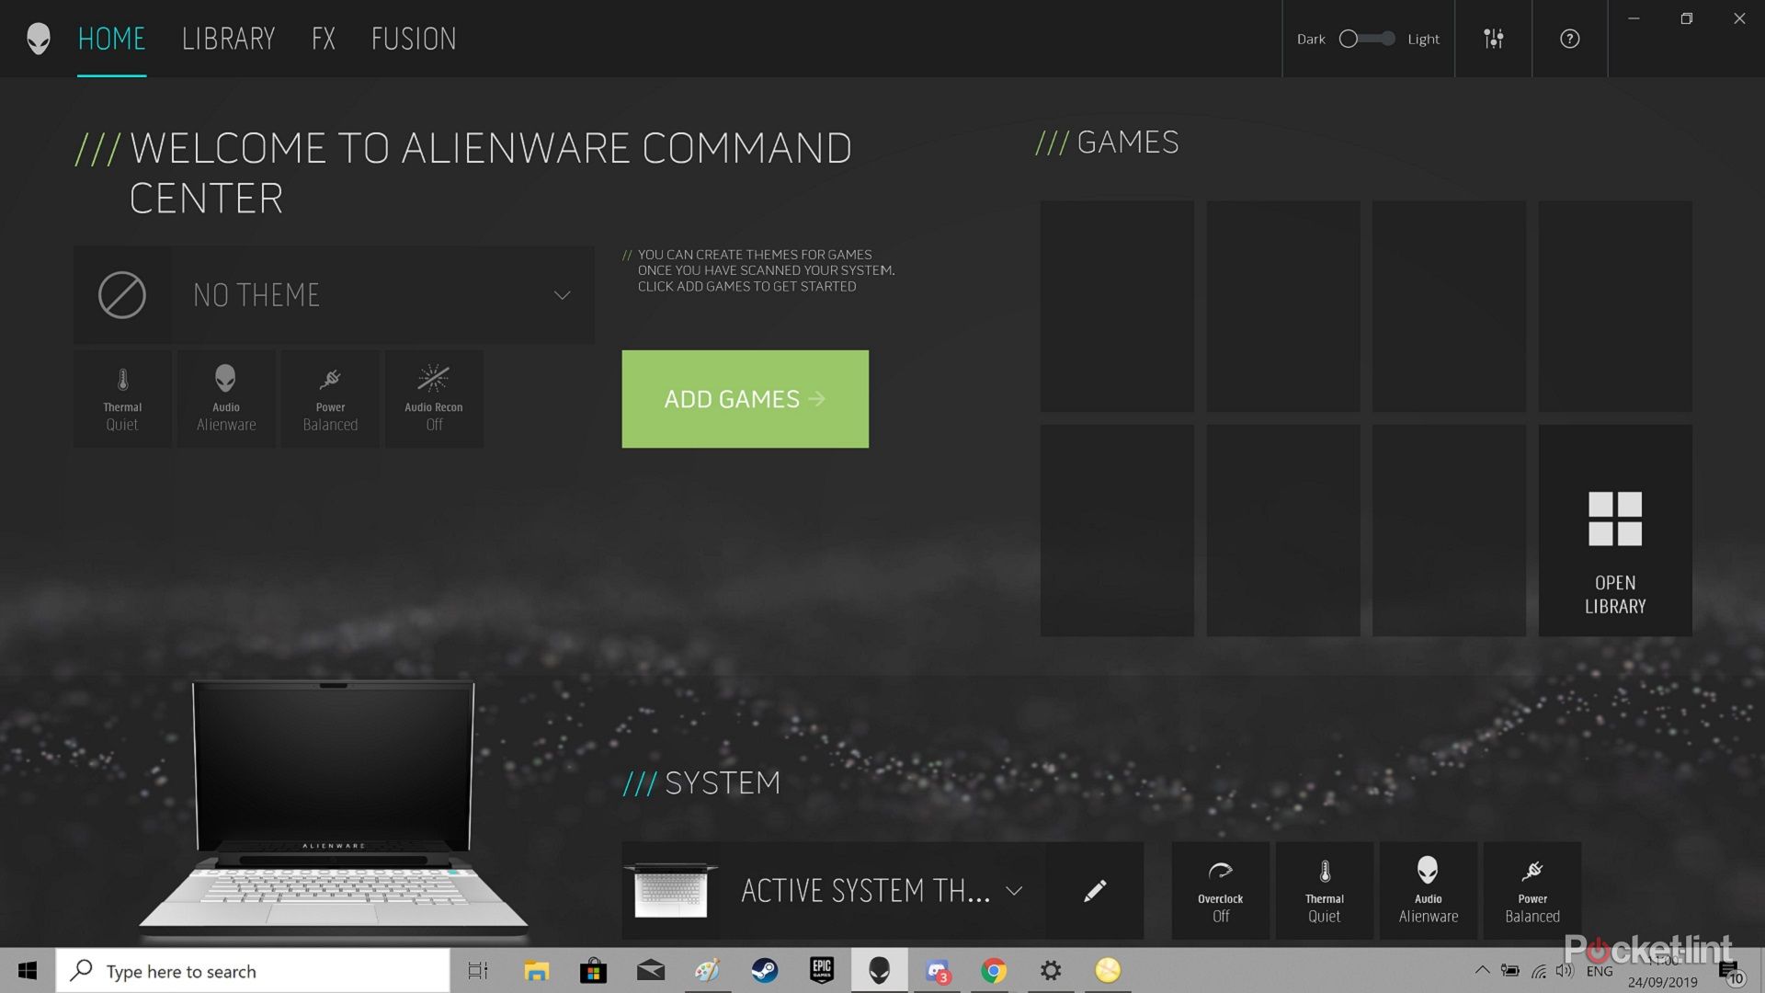The width and height of the screenshot is (1765, 993).
Task: Open File Explorer from taskbar
Action: [x=536, y=971]
